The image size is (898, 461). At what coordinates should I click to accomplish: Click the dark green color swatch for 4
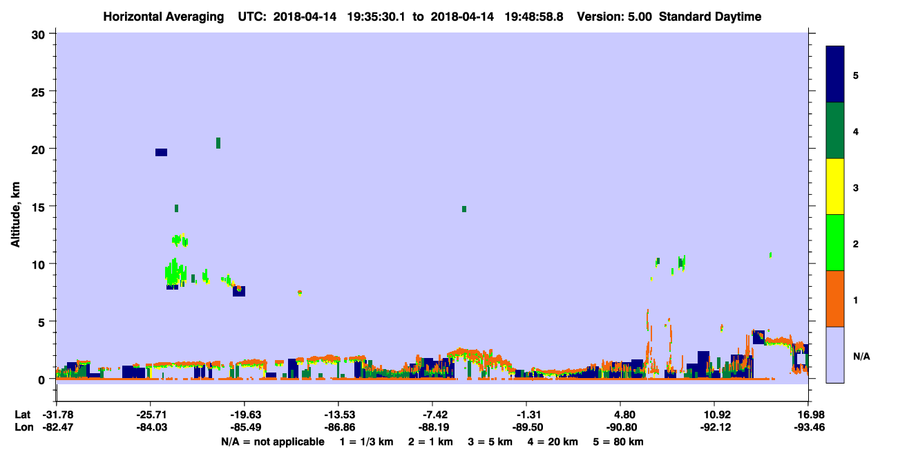(x=835, y=131)
